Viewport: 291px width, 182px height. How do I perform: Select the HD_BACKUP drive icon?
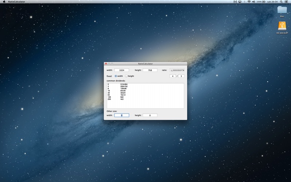pos(282,28)
